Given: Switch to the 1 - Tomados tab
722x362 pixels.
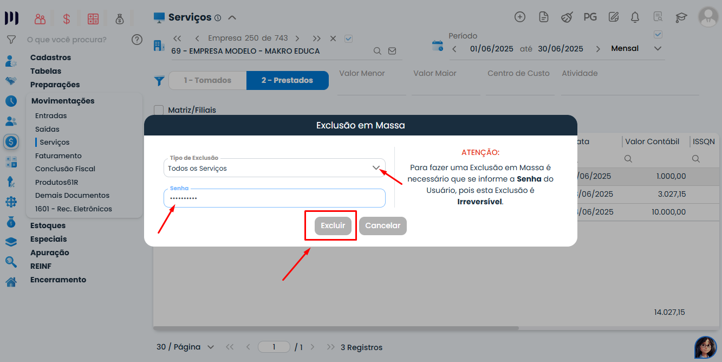Looking at the screenshot, I should click(207, 80).
